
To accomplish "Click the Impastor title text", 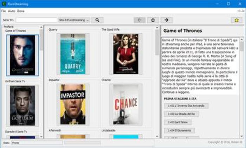I will pos(54,80).
